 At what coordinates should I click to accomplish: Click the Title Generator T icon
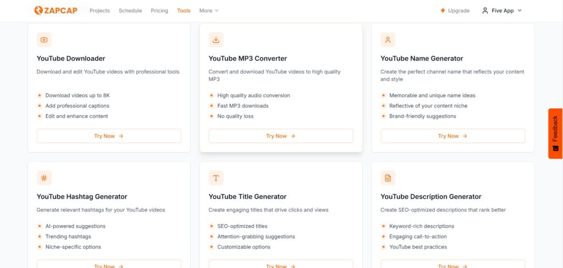click(x=216, y=178)
